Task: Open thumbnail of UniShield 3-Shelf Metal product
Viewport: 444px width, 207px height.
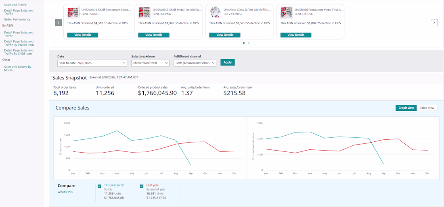Action: coord(145,12)
